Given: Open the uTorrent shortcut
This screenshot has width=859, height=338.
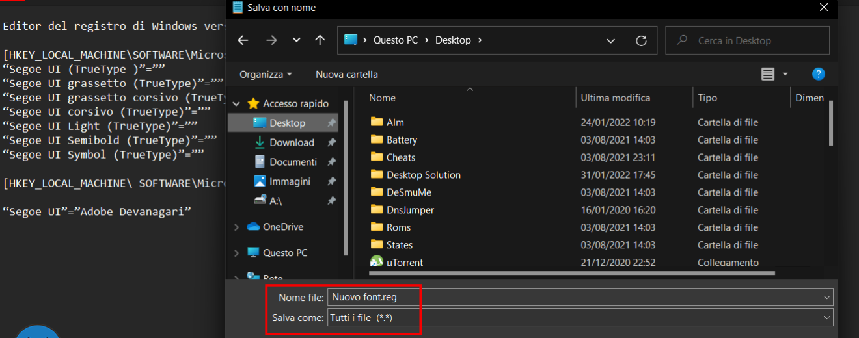Looking at the screenshot, I should point(404,263).
